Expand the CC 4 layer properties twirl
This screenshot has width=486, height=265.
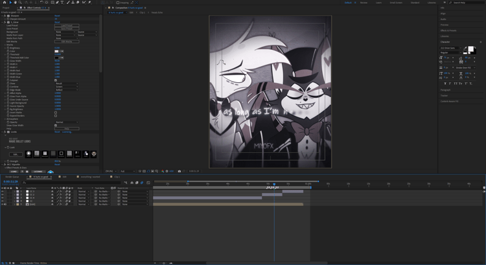pyautogui.click(x=14, y=198)
